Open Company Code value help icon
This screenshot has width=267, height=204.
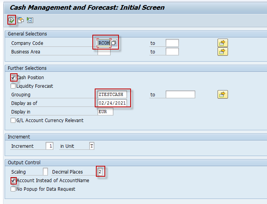pyautogui.click(x=114, y=43)
